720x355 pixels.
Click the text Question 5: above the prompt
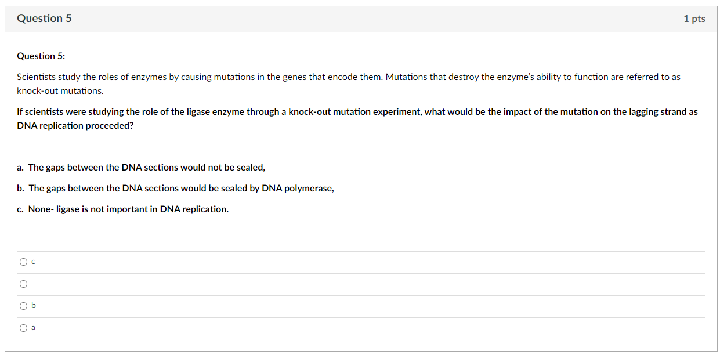click(x=40, y=56)
